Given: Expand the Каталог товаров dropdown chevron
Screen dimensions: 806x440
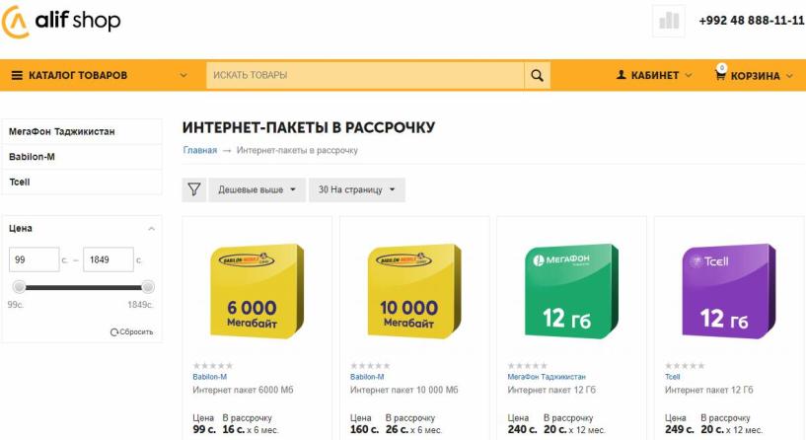Looking at the screenshot, I should click(183, 75).
